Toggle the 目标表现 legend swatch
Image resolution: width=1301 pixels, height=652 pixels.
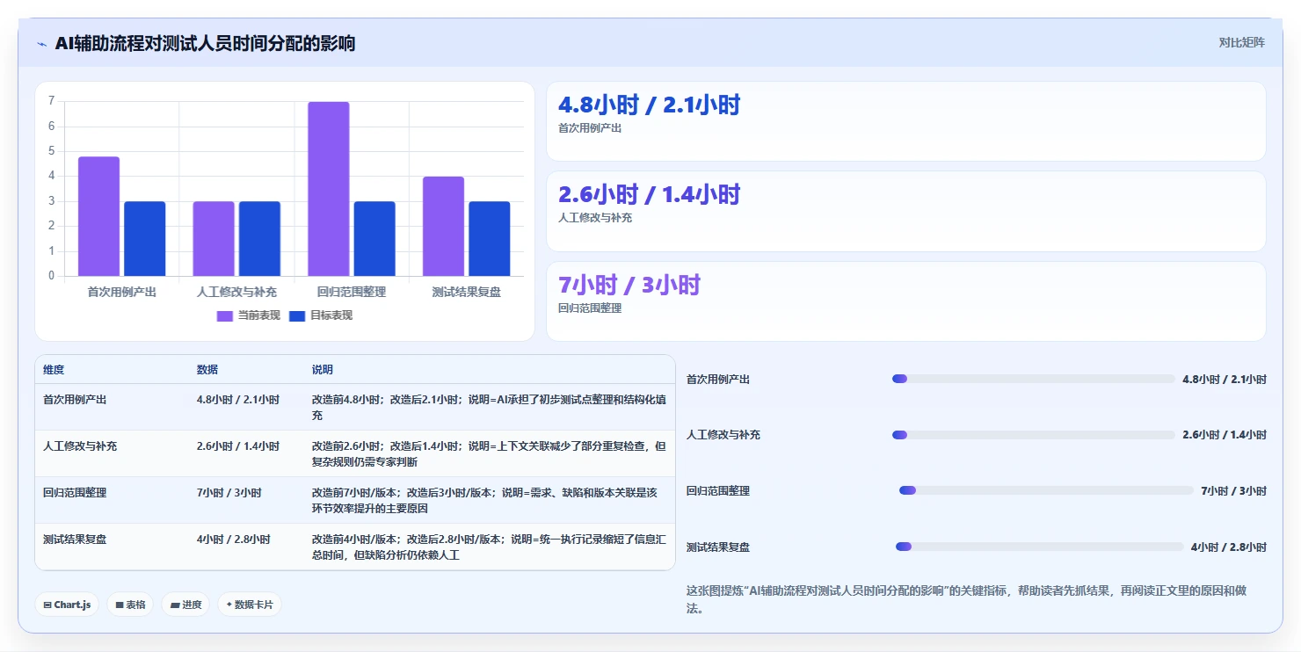(297, 315)
